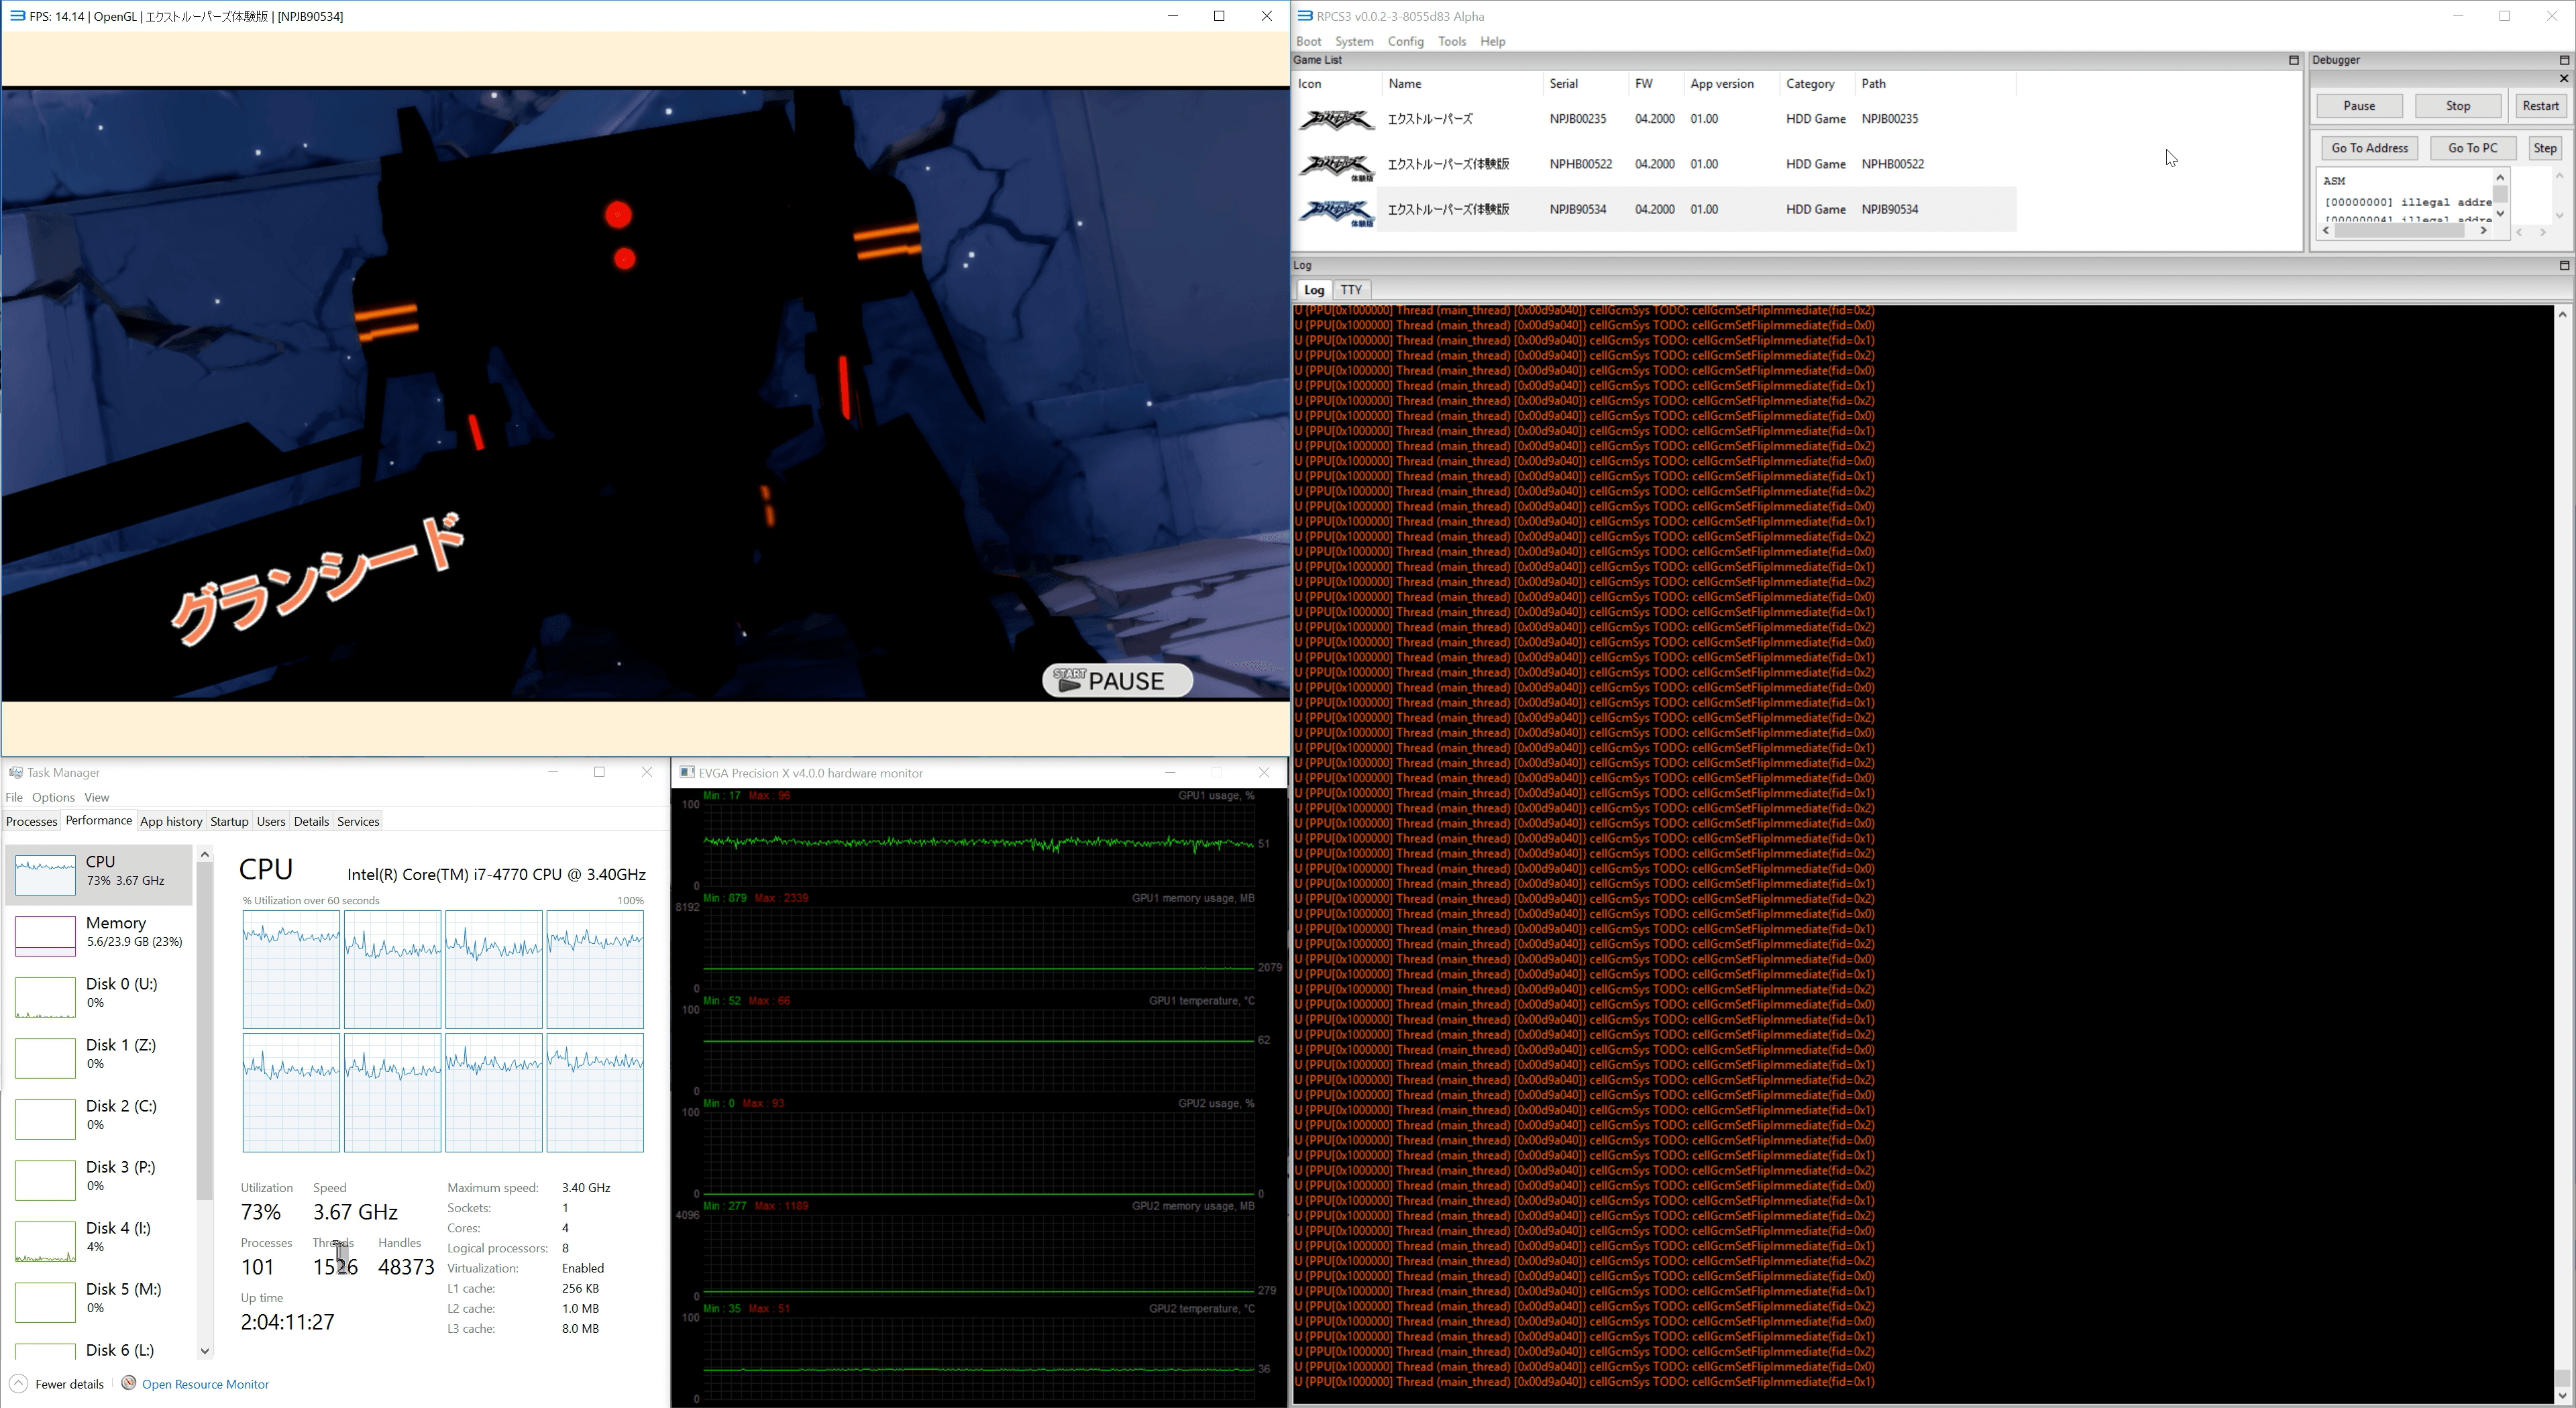This screenshot has width=2576, height=1408.
Task: Open the System menu in RPCS3
Action: pyautogui.click(x=1354, y=41)
